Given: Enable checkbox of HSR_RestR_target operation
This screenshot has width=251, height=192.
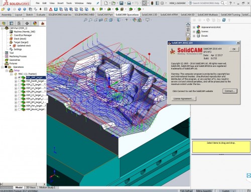Looking at the screenshot, I should [x=19, y=81].
